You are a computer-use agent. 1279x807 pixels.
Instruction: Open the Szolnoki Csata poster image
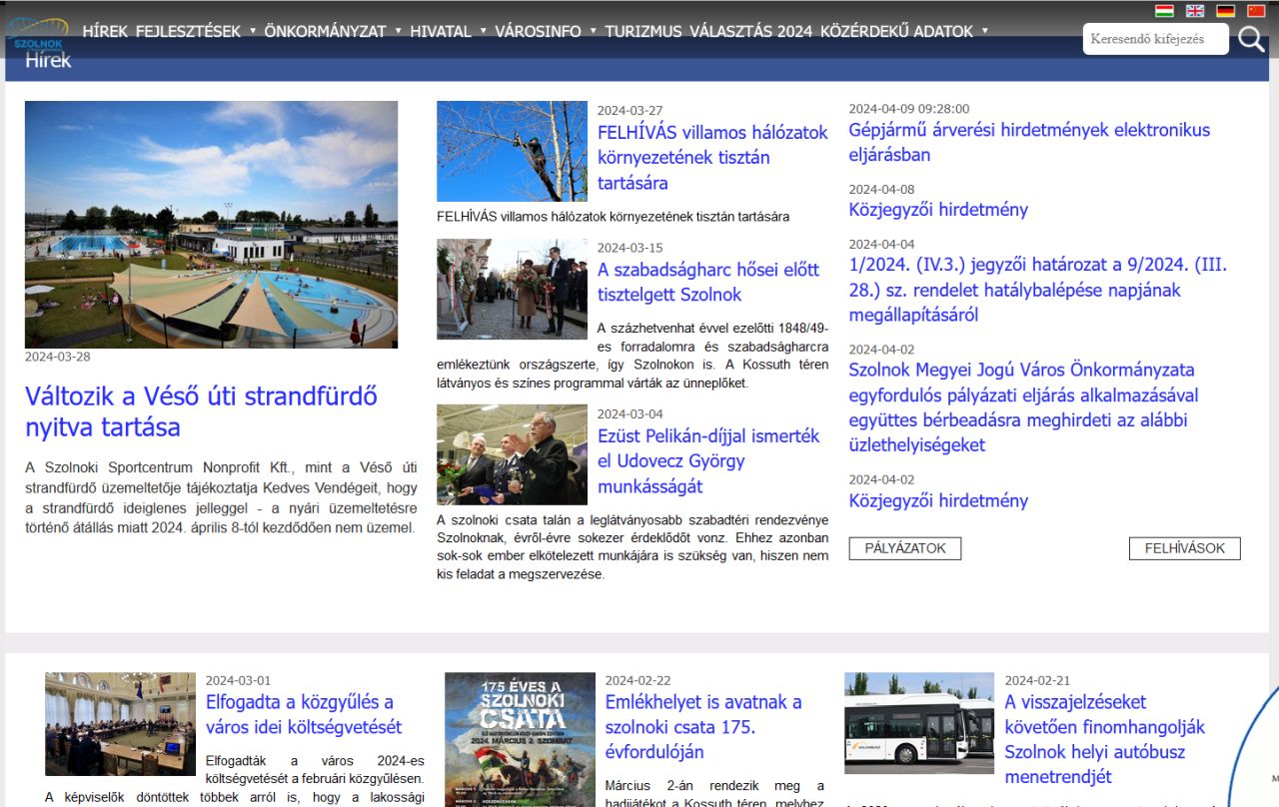click(520, 739)
